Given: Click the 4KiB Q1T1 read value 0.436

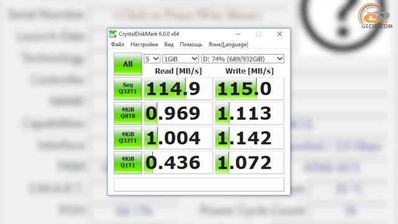Looking at the screenshot, I should point(178,162).
